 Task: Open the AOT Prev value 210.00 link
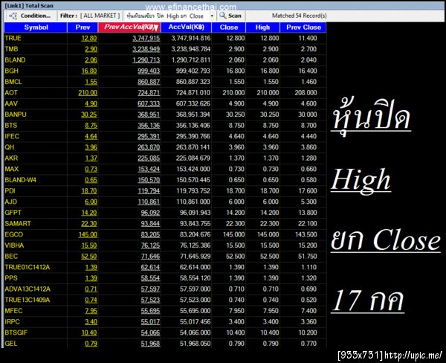[88, 93]
